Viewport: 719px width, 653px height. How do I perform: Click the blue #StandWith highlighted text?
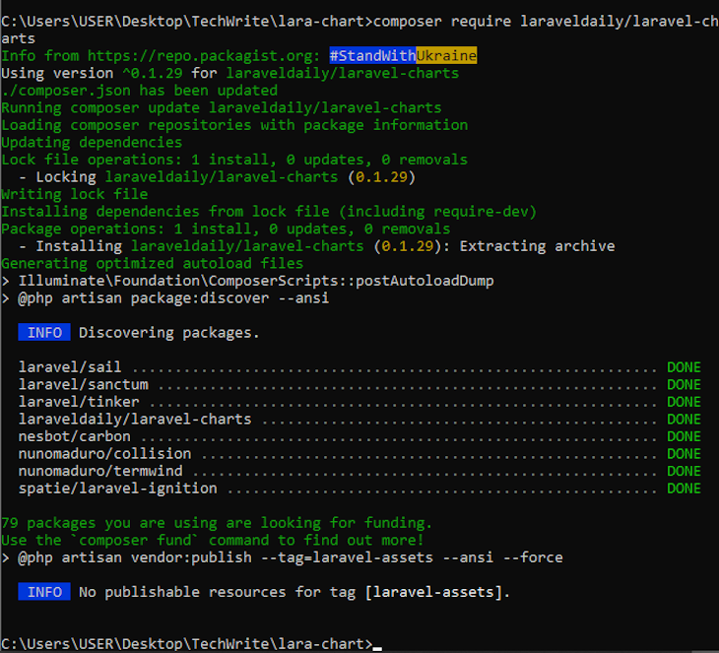[372, 55]
